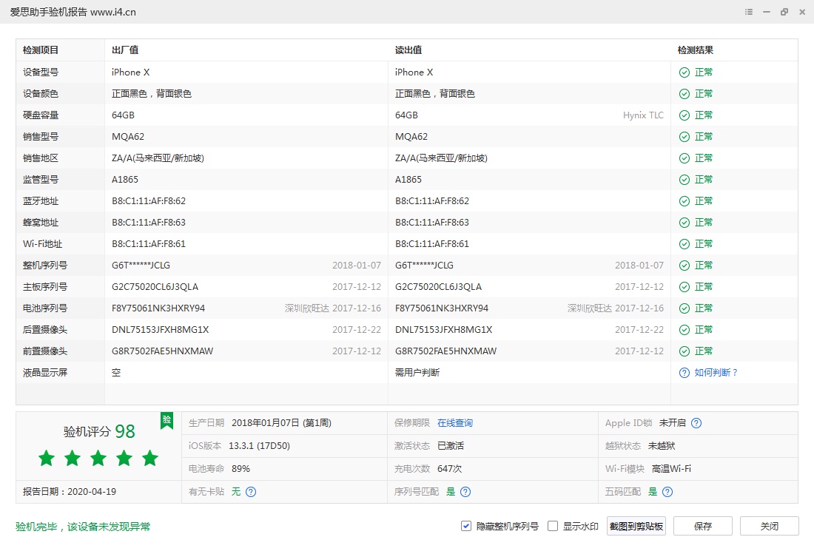Select the Hynix TLC text
The image size is (814, 554).
(643, 115)
